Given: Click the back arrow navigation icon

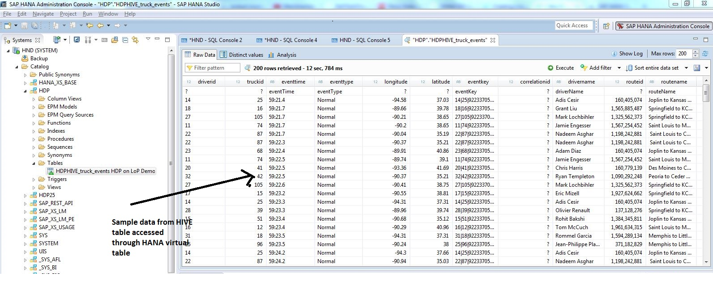Looking at the screenshot, I should [100, 25].
